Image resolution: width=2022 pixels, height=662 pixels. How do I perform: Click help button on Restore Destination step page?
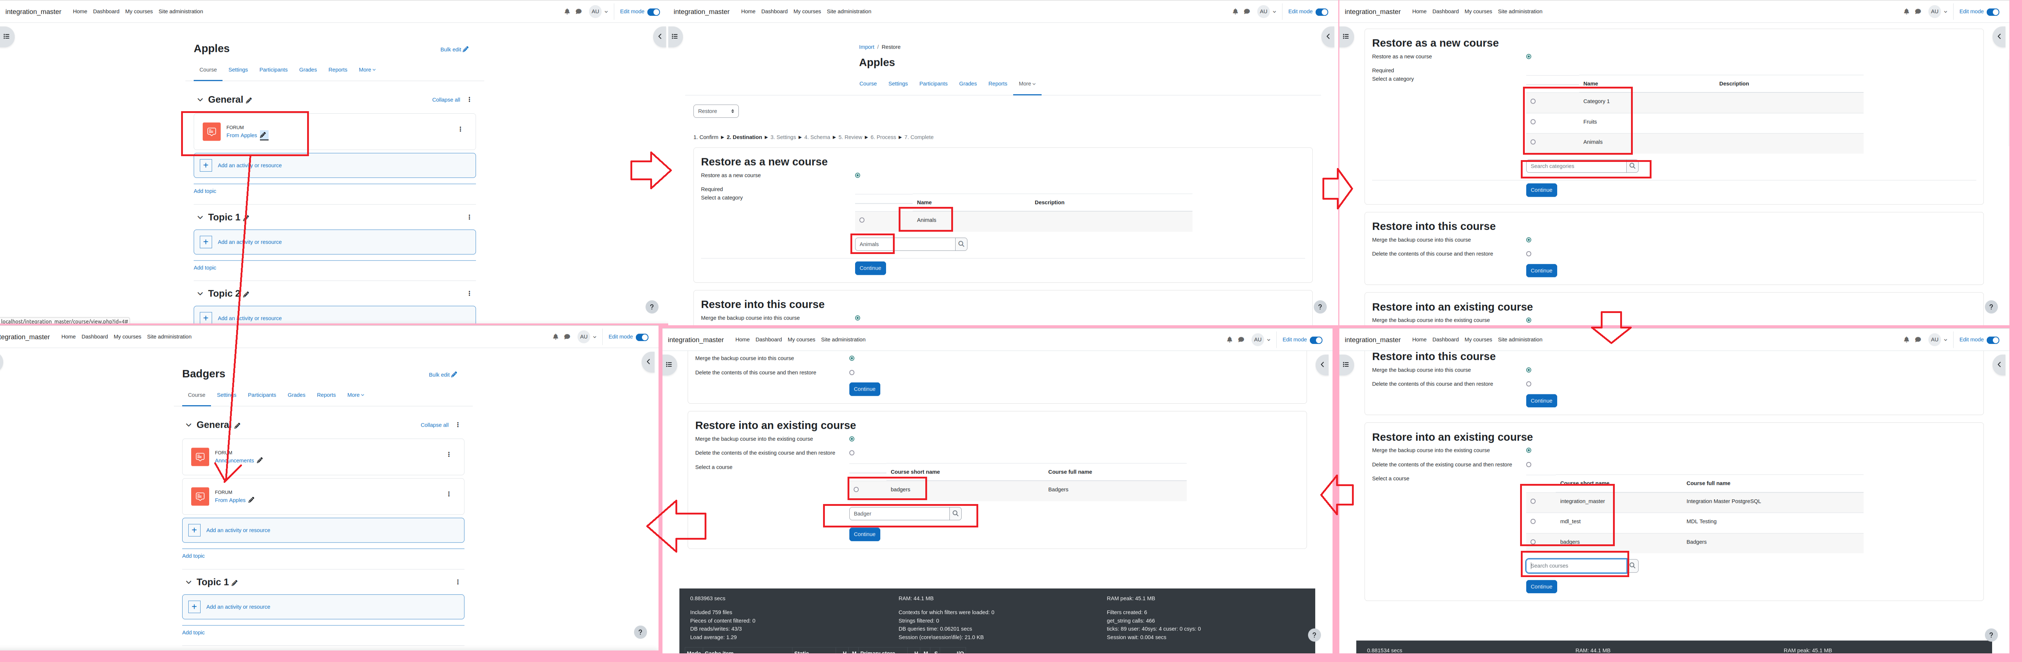pos(1320,307)
